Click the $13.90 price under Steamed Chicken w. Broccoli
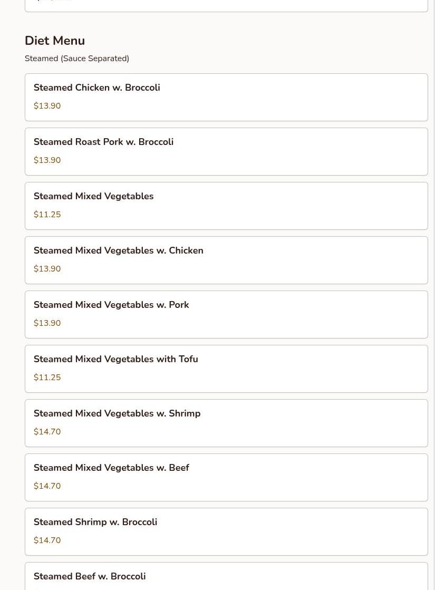445x590 pixels. pos(47,106)
